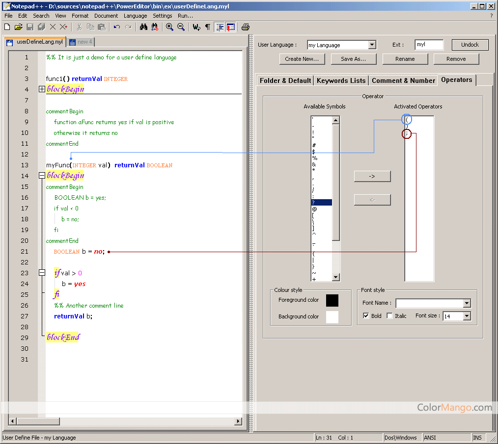Click the Foreground color swatch
The width and height of the screenshot is (498, 444).
click(x=332, y=301)
